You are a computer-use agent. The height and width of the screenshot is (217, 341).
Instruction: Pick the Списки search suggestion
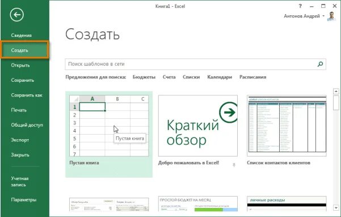coord(191,77)
